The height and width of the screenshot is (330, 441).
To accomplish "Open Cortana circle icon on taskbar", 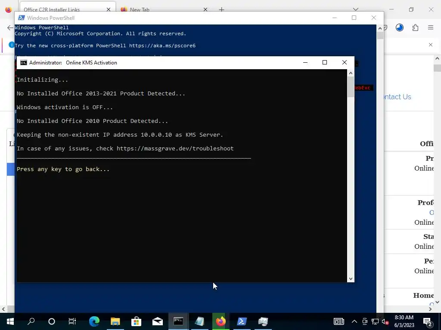I will coord(52,321).
